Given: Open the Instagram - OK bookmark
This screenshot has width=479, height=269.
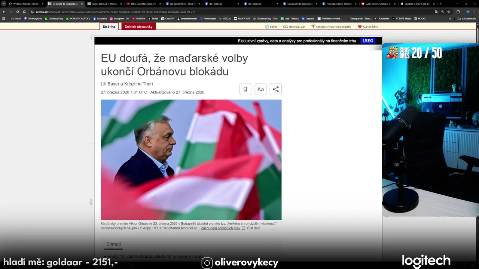Looking at the screenshot, I should click(120, 18).
